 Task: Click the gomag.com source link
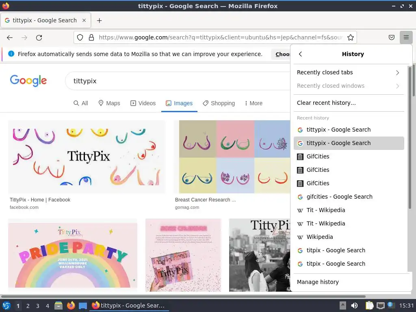[187, 208]
